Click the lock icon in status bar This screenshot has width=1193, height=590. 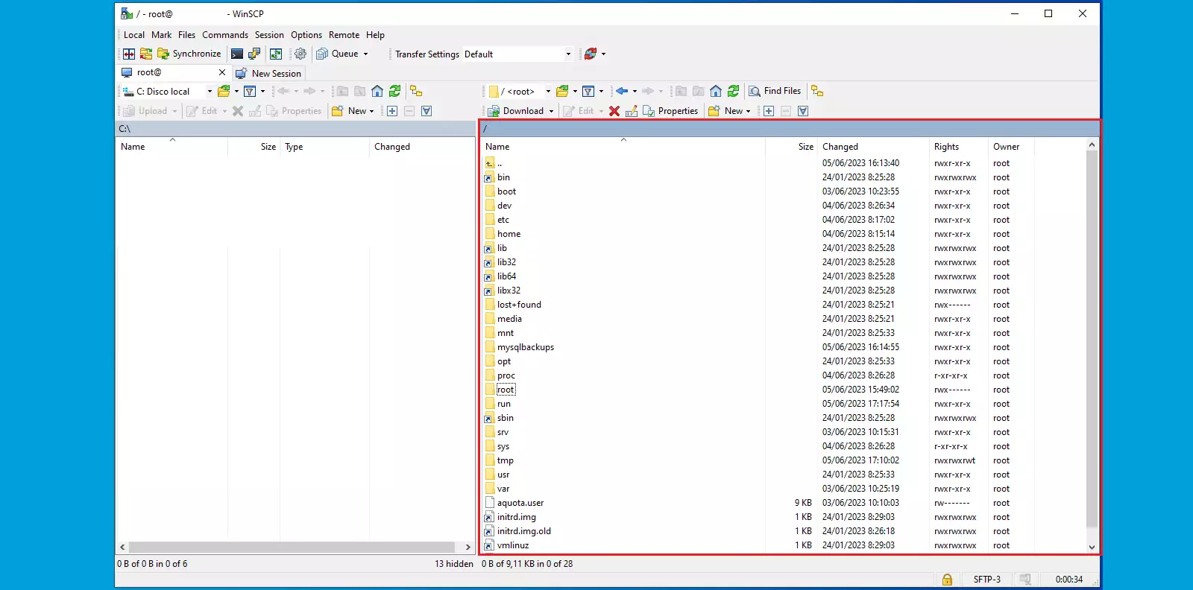(947, 579)
